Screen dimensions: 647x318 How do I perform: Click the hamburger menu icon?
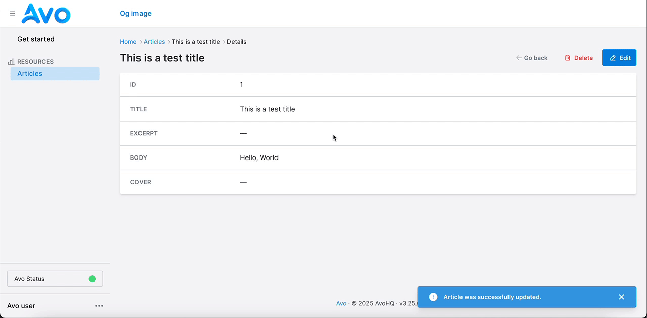click(x=13, y=14)
